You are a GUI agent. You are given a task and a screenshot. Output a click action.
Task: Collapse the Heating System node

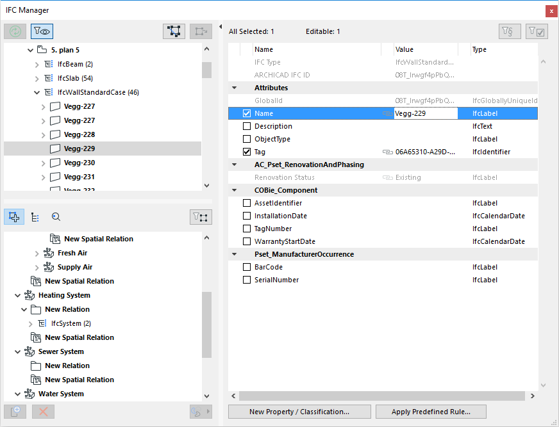coord(17,296)
